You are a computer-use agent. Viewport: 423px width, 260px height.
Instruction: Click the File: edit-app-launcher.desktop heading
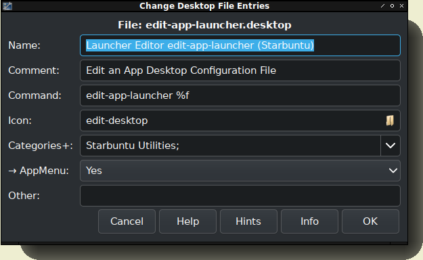(204, 25)
